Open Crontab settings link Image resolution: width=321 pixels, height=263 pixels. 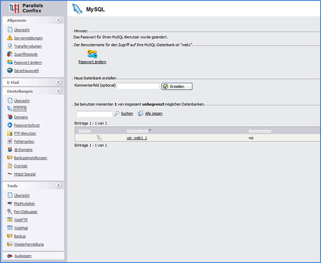point(21,166)
